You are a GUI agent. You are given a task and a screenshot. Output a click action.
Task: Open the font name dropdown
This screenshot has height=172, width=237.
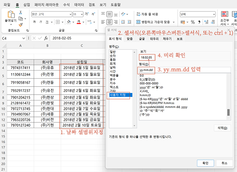click(70, 14)
